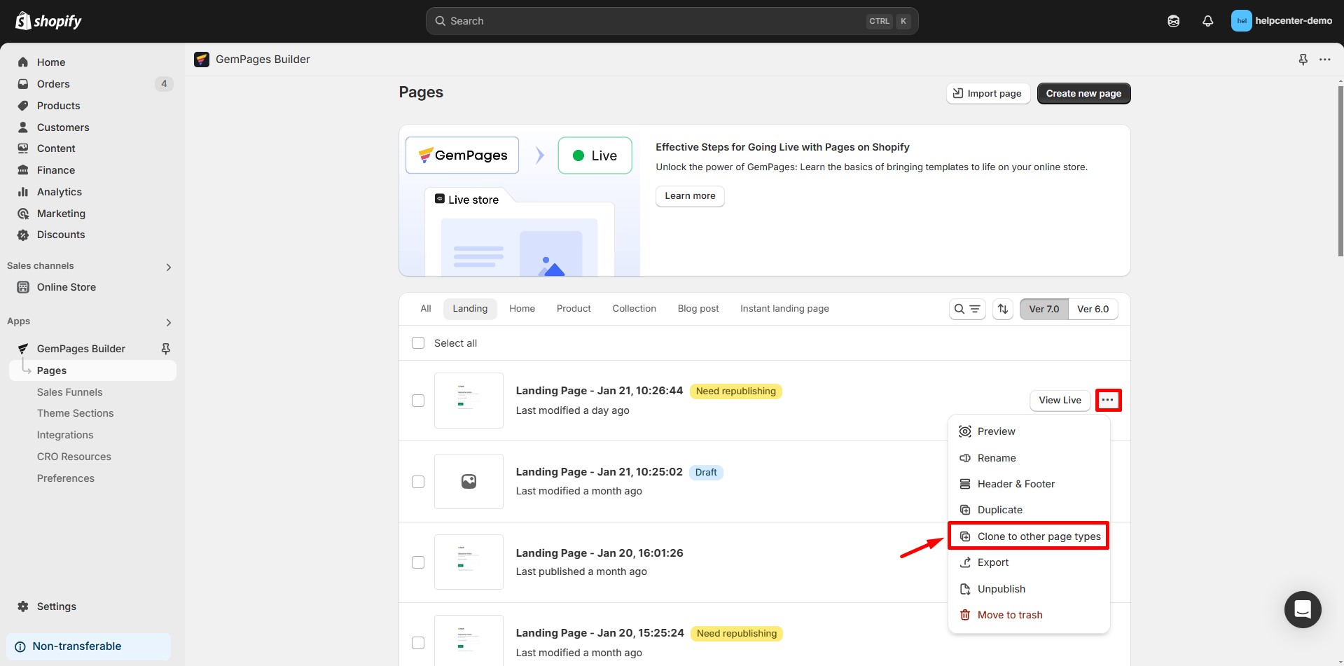
Task: Click the Create new page button
Action: point(1083,93)
